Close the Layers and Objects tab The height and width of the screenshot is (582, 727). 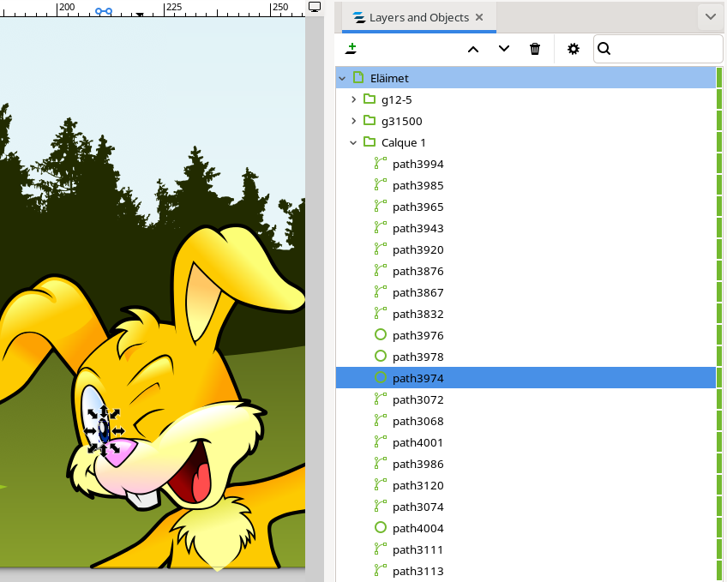(x=479, y=17)
